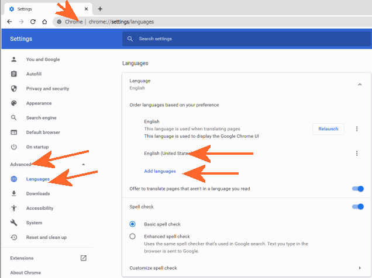The height and width of the screenshot is (278, 372).
Task: Click the You and Google person icon
Action: pos(14,60)
